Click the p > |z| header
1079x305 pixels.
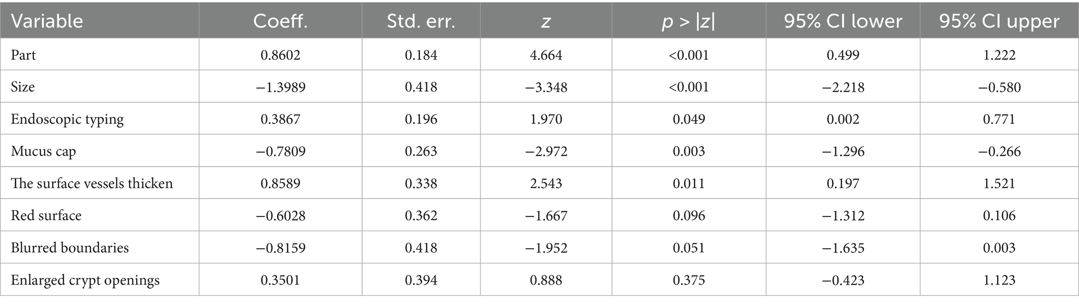pos(689,21)
